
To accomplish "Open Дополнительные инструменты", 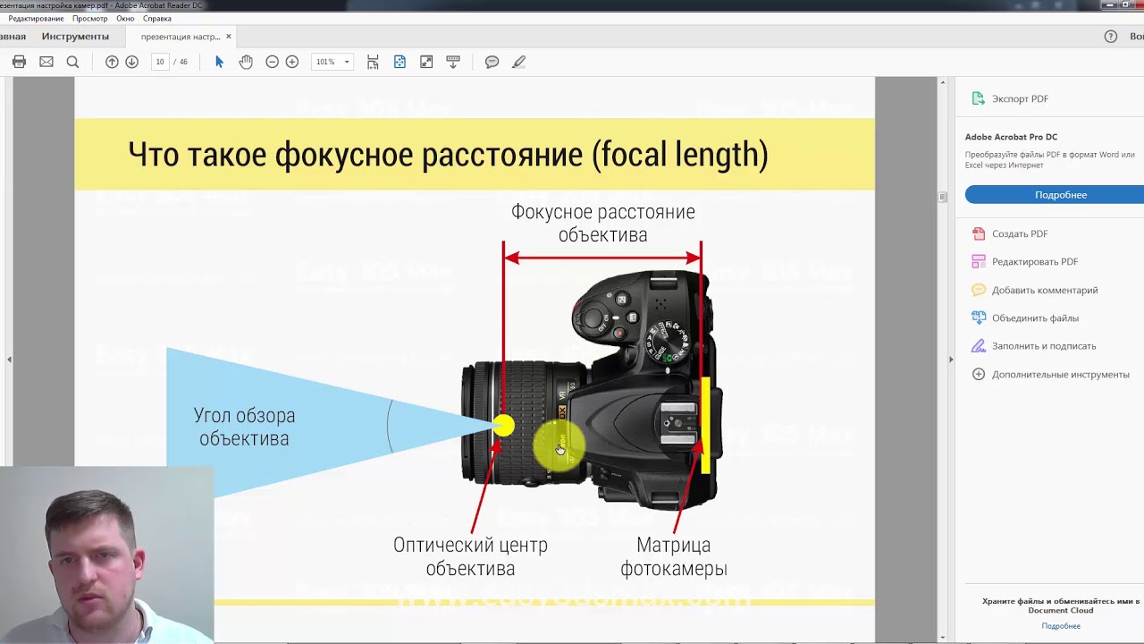I will coord(1050,374).
